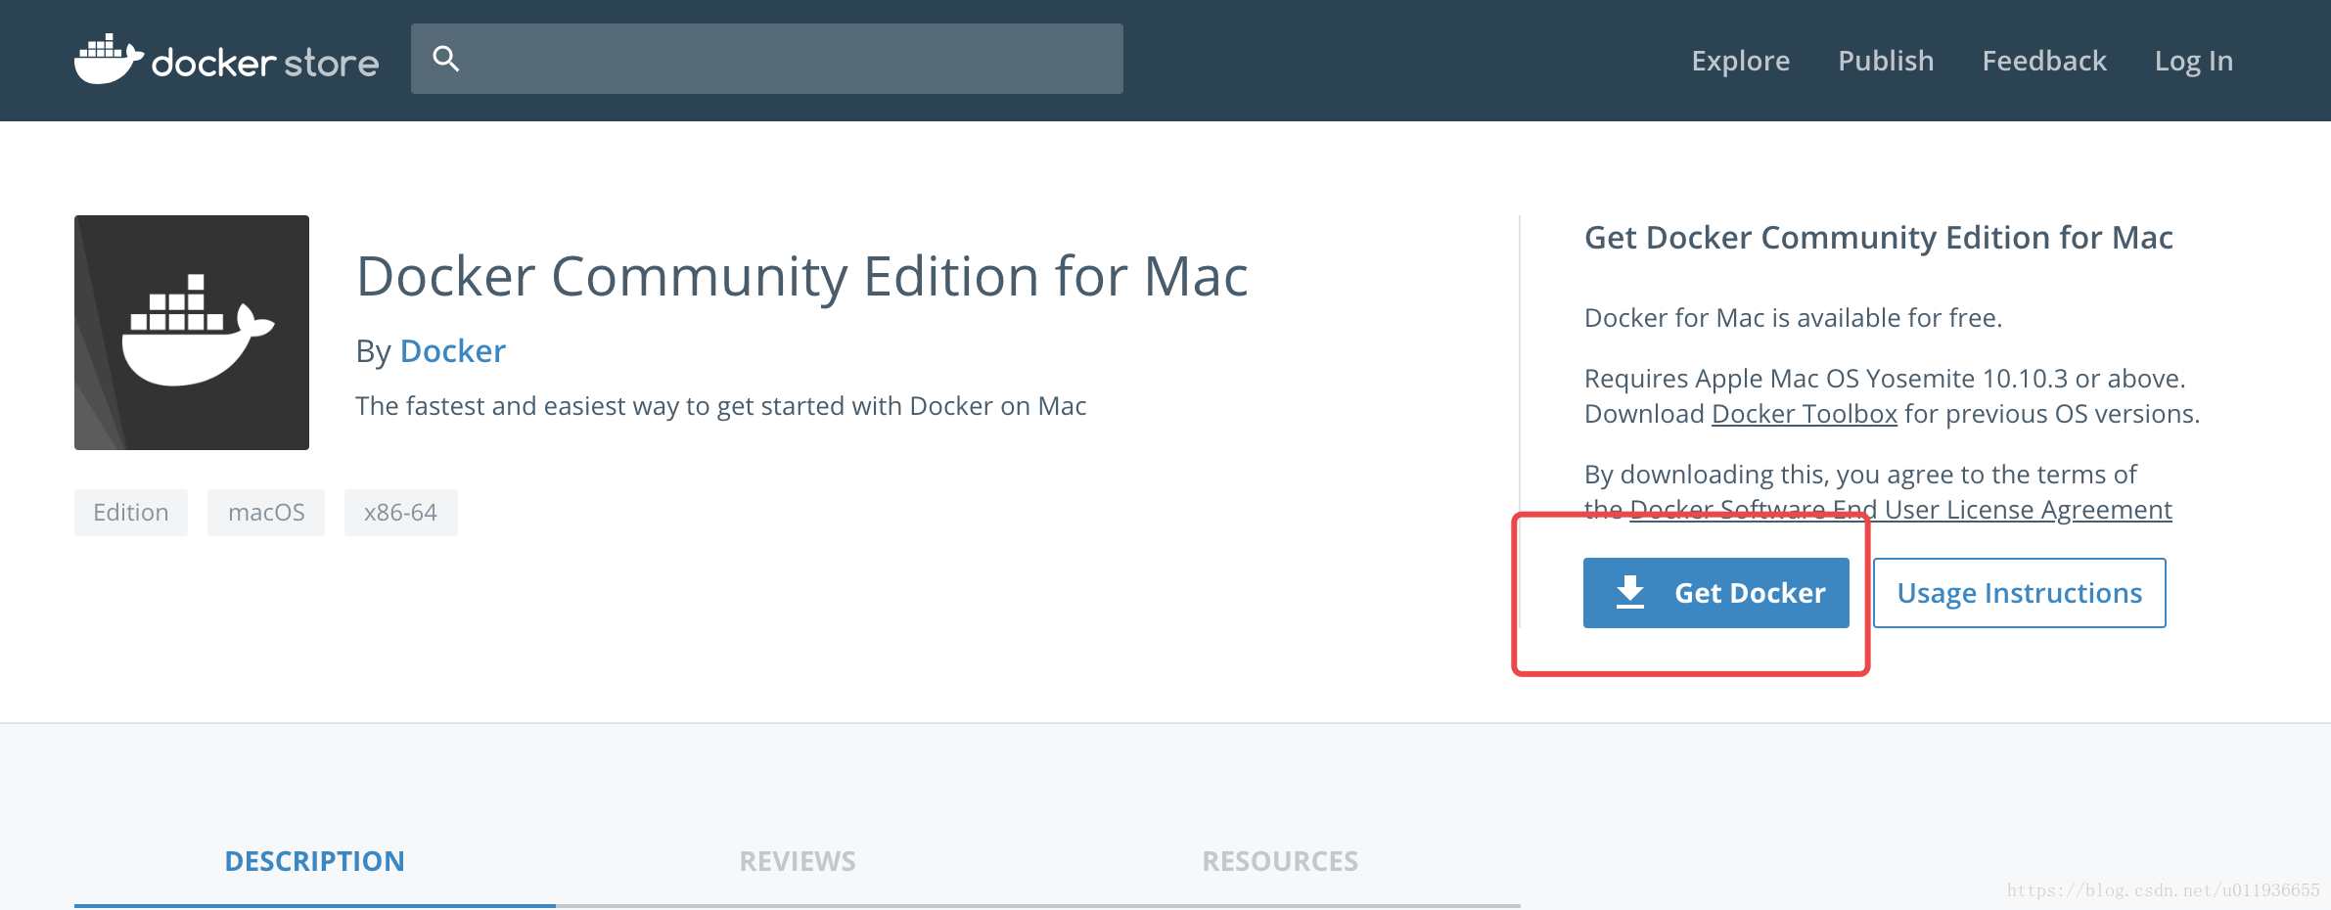Switch to the REVIEWS tab

[798, 861]
